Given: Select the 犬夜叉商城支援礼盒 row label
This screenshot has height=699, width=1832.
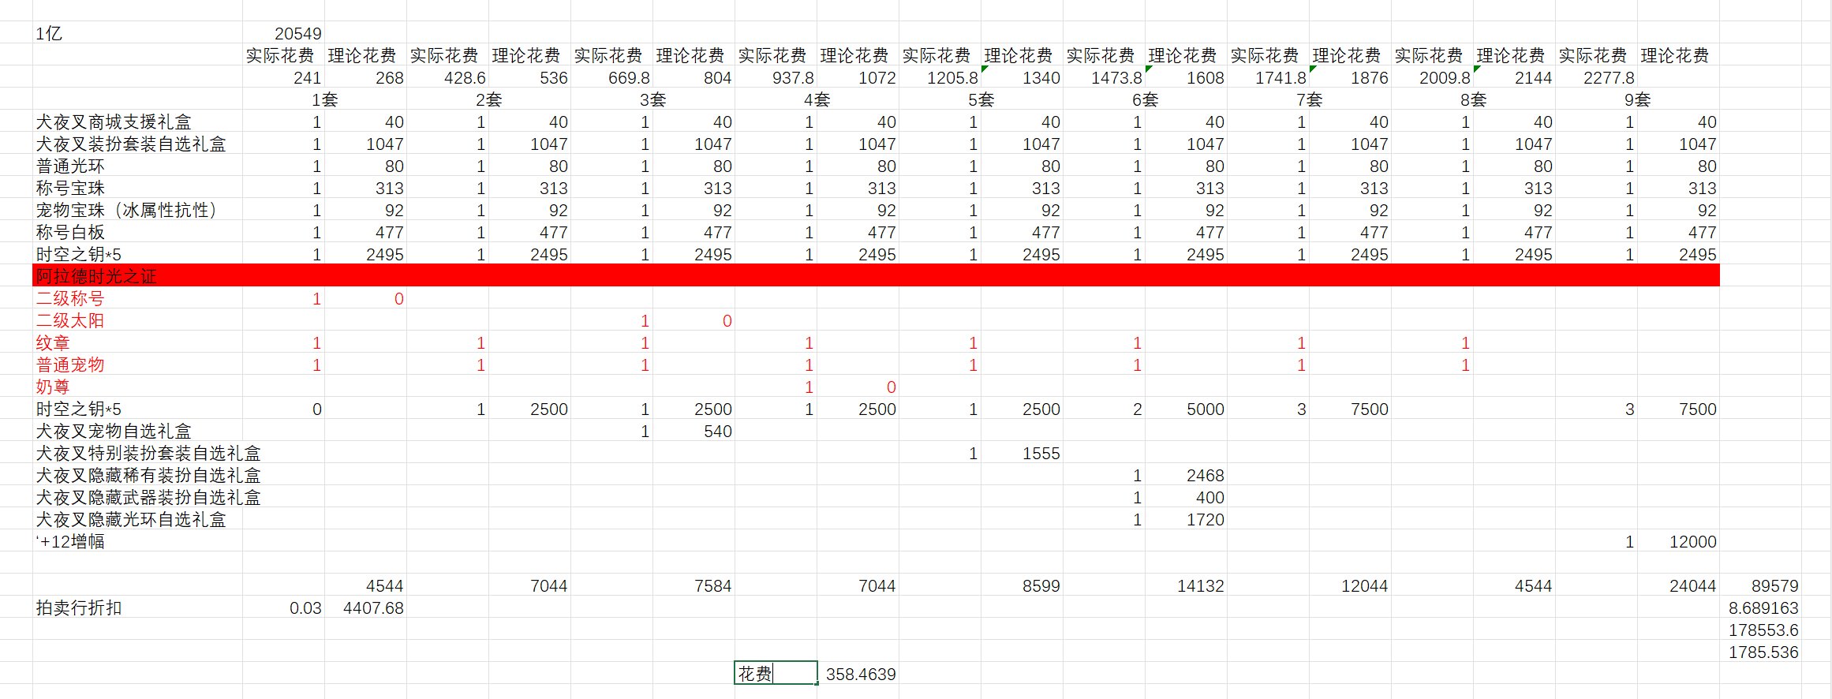Looking at the screenshot, I should coord(137,122).
